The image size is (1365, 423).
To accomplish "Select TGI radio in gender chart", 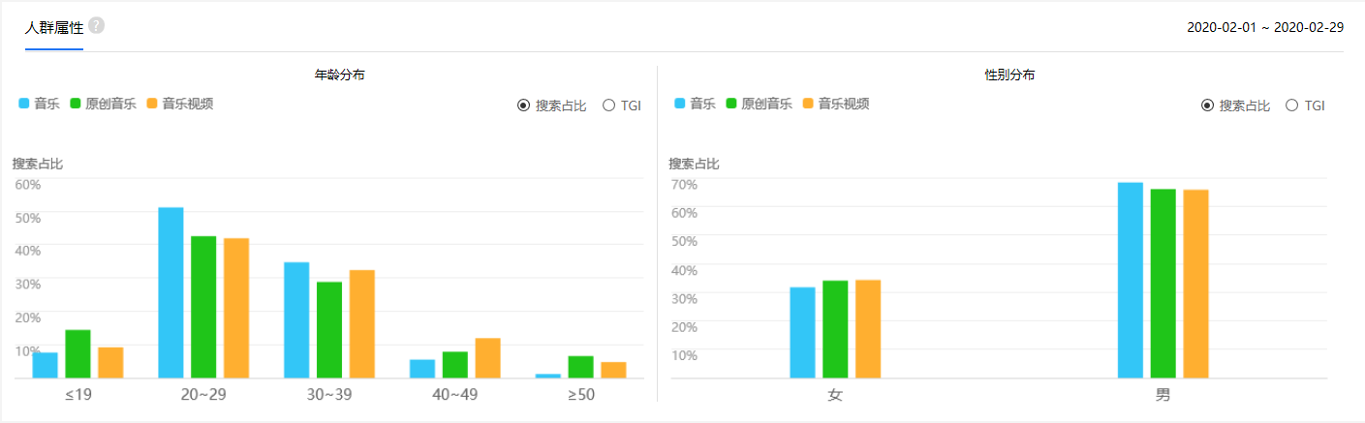I will click(x=1292, y=106).
